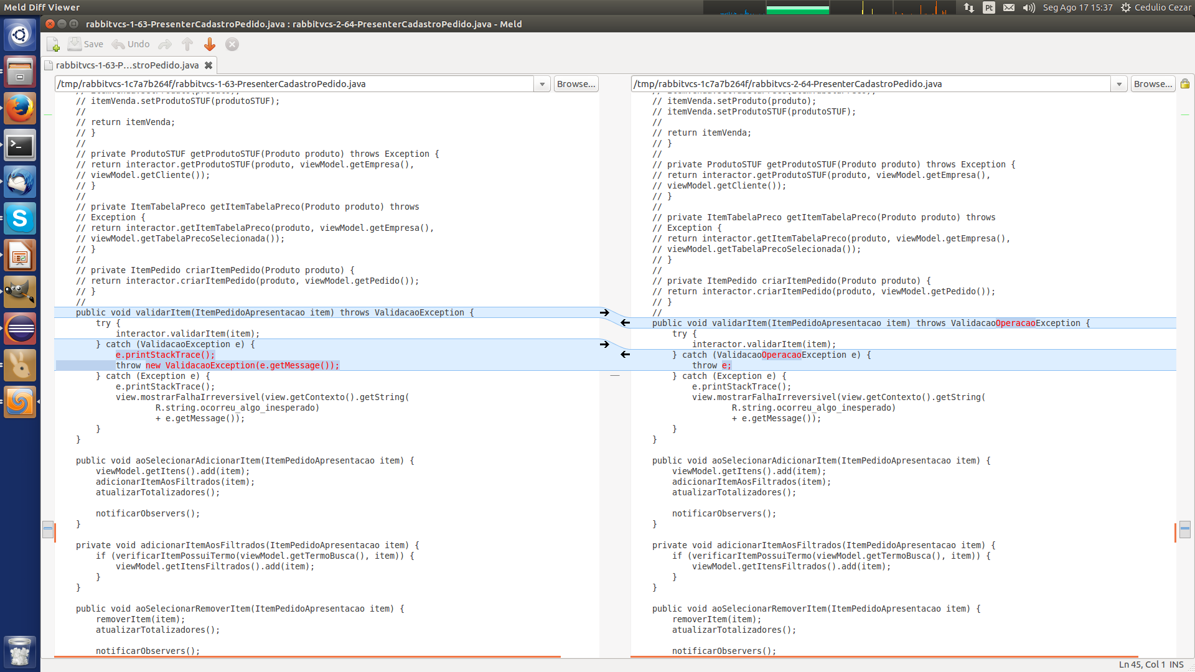
Task: Click the Save button
Action: 86,44
